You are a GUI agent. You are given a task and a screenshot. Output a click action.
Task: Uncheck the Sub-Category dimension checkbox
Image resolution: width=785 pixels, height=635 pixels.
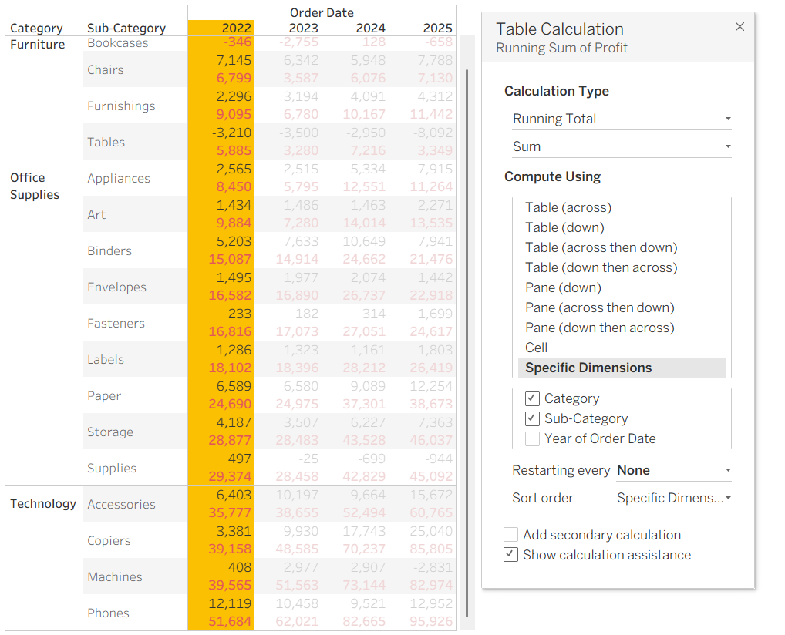(x=531, y=418)
